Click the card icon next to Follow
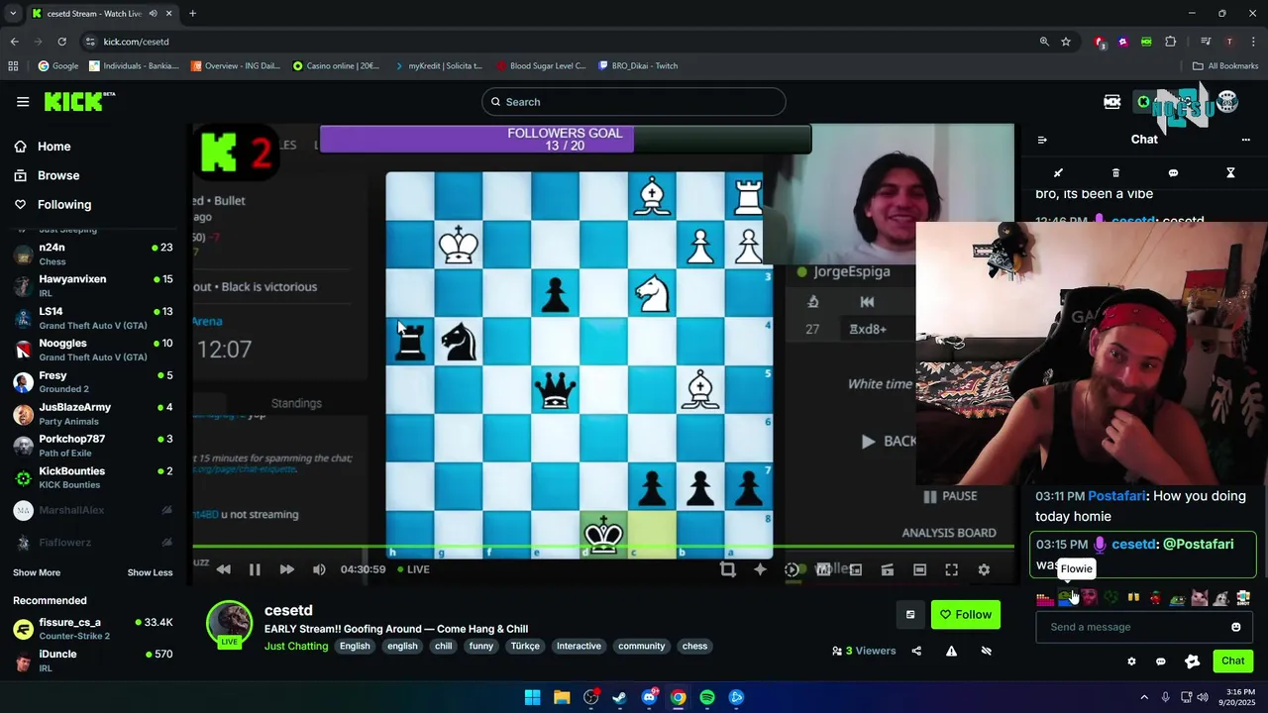Screen dimensions: 1268x713 pos(910,615)
